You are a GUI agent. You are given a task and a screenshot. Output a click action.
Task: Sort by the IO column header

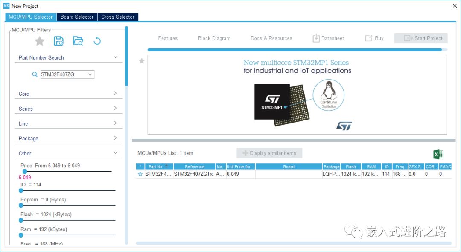[387, 166]
